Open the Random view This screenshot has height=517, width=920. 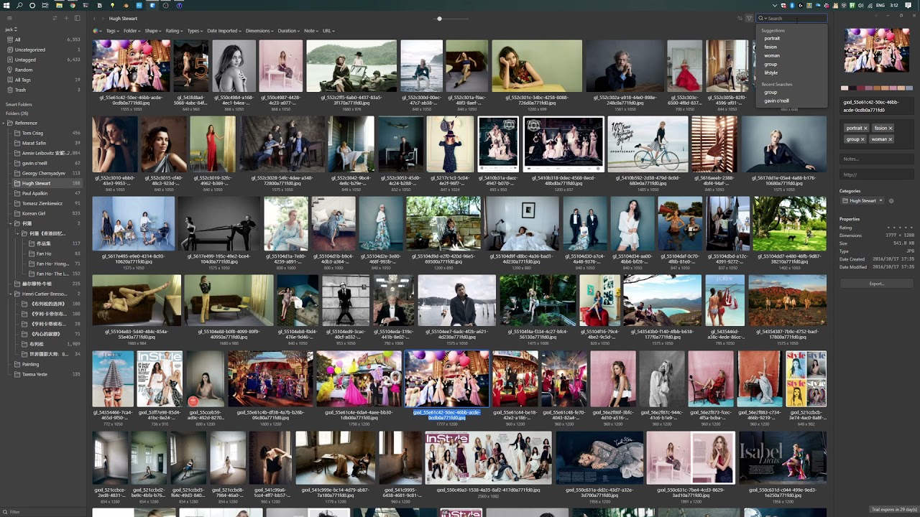[x=45, y=70]
